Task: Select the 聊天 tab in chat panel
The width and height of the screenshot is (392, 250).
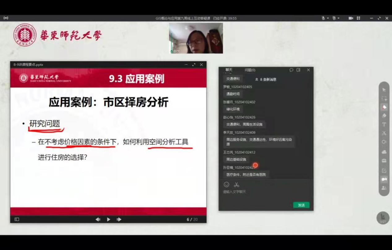Action: coord(229,70)
